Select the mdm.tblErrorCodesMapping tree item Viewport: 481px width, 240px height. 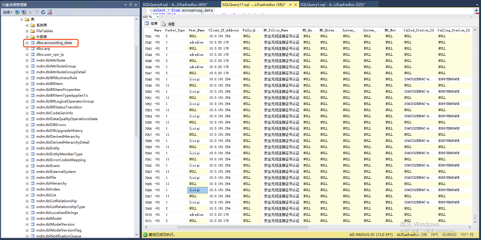click(x=61, y=160)
